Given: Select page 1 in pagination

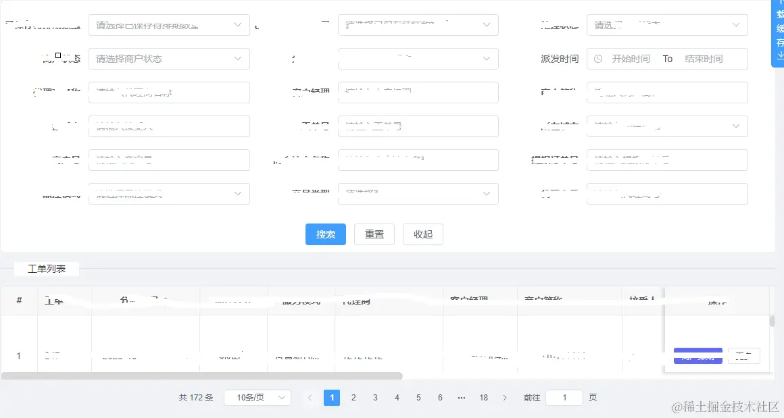Looking at the screenshot, I should click(x=332, y=398).
